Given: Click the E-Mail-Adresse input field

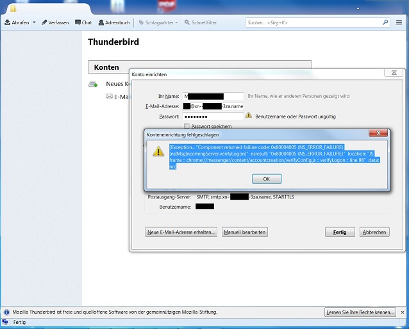Looking at the screenshot, I should coord(213,106).
